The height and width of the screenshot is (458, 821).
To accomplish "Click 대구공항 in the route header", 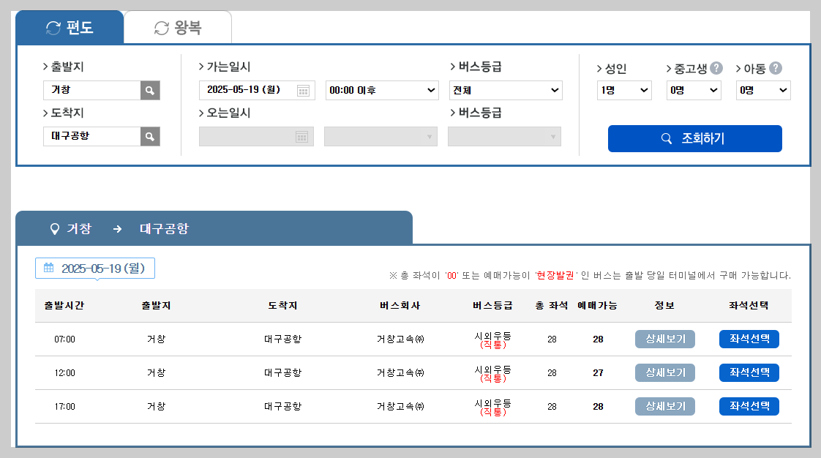I will (164, 229).
